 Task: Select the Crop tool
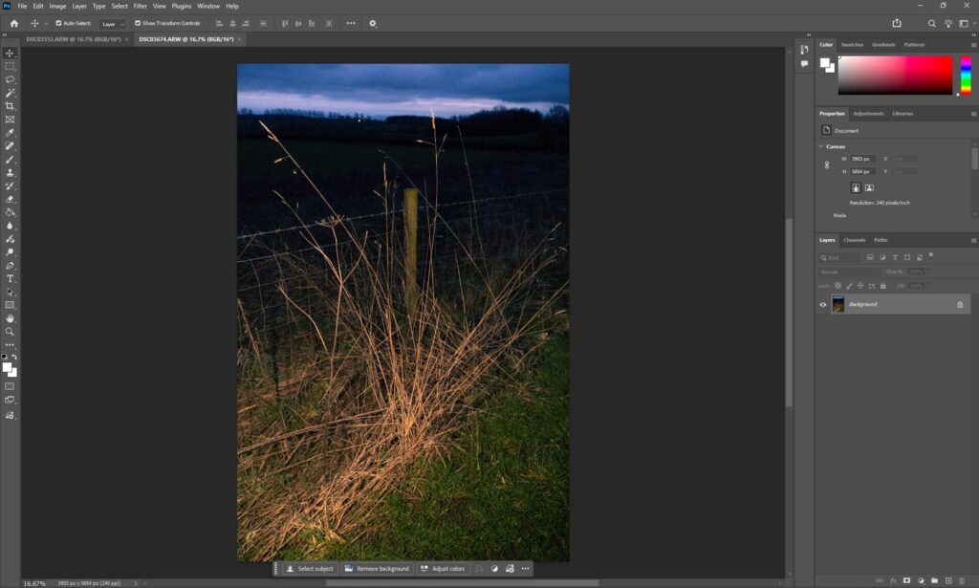[10, 106]
